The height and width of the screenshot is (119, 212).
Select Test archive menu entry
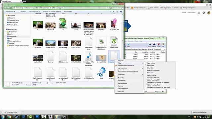(150, 73)
